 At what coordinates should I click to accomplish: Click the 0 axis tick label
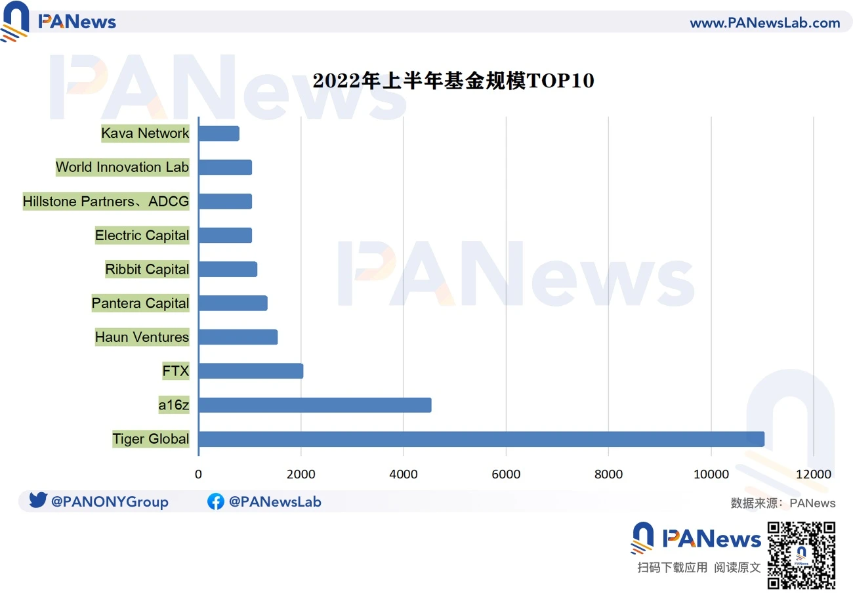(198, 474)
